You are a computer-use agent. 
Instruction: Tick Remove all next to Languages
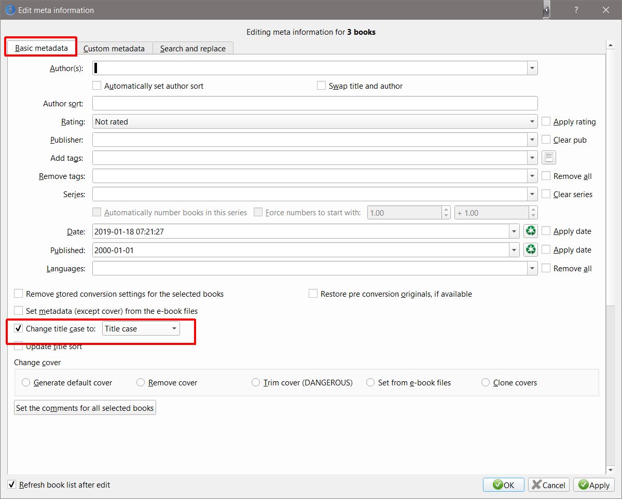tap(546, 268)
